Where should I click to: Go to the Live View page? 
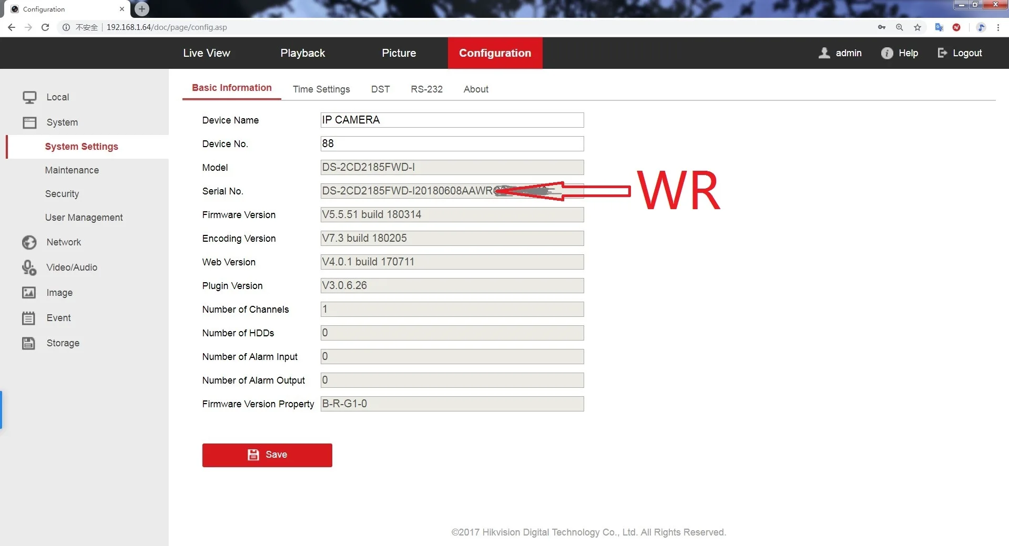[207, 53]
